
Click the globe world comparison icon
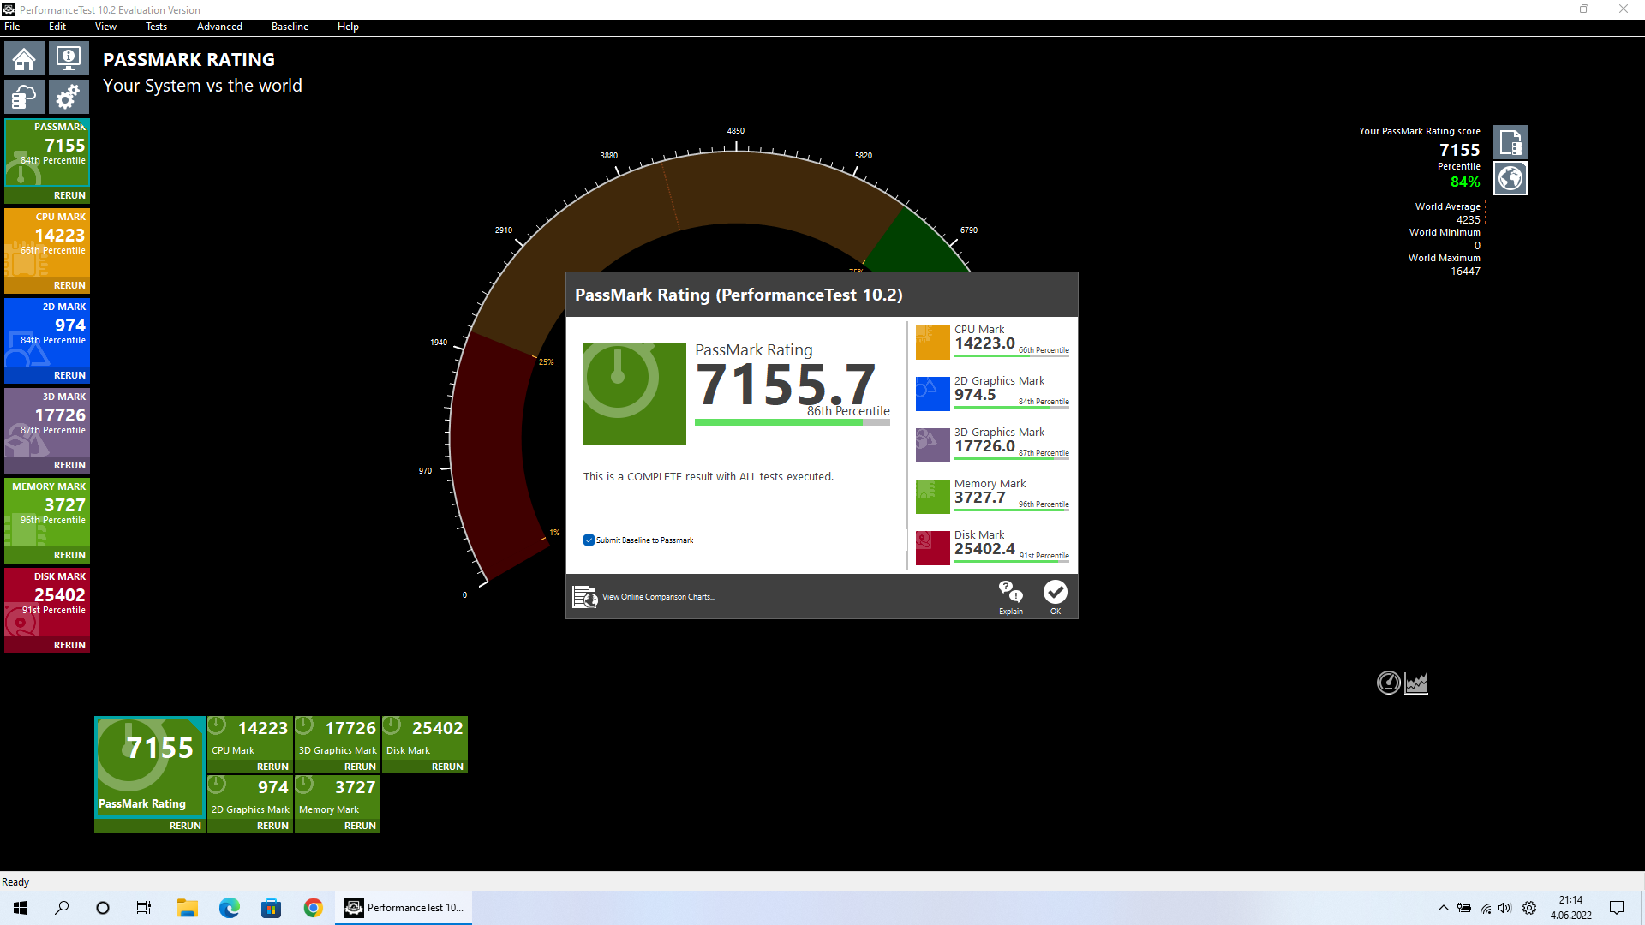click(x=1510, y=178)
